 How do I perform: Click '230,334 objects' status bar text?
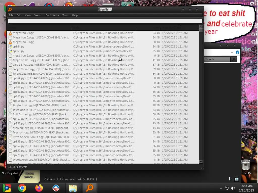(x=18, y=167)
